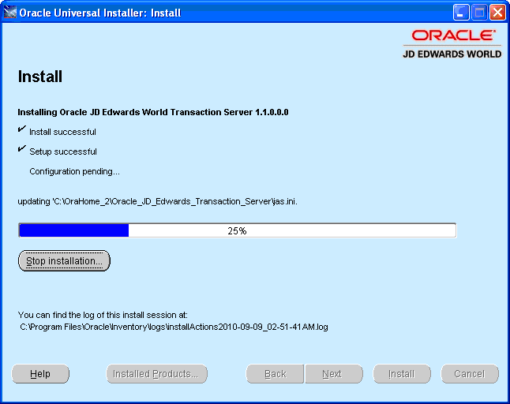Screen dimensions: 510x404
Task: Click the Stop installation button
Action: point(64,260)
